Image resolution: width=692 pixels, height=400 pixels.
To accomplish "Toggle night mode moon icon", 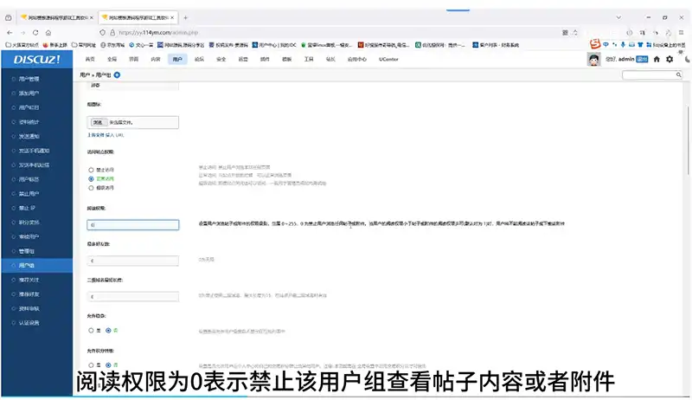I will pyautogui.click(x=682, y=59).
